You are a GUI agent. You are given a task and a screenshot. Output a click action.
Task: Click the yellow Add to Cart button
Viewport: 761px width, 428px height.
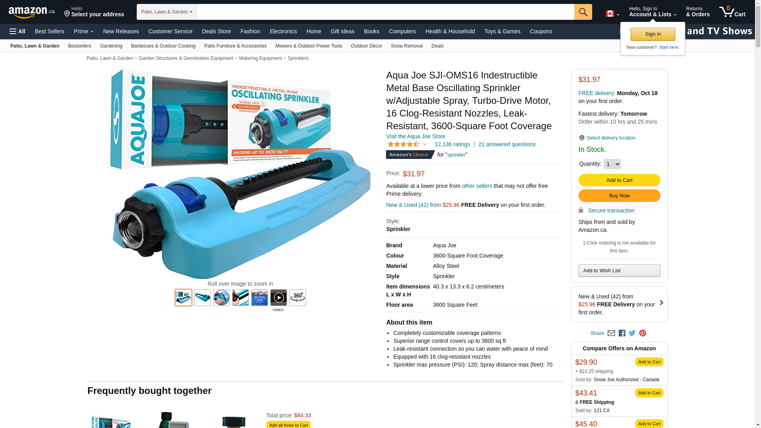619,180
